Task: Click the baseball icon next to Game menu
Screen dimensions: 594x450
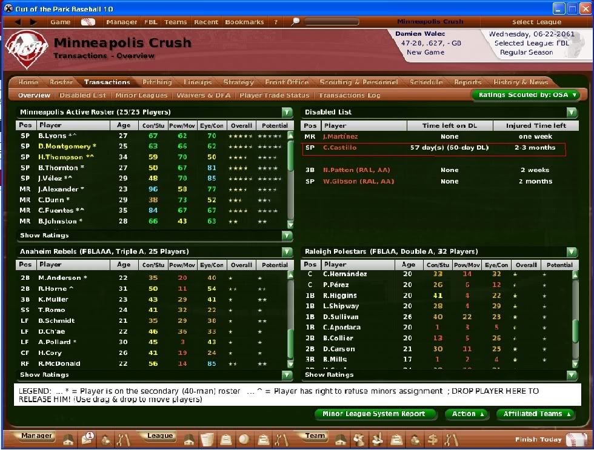Action: [x=88, y=22]
